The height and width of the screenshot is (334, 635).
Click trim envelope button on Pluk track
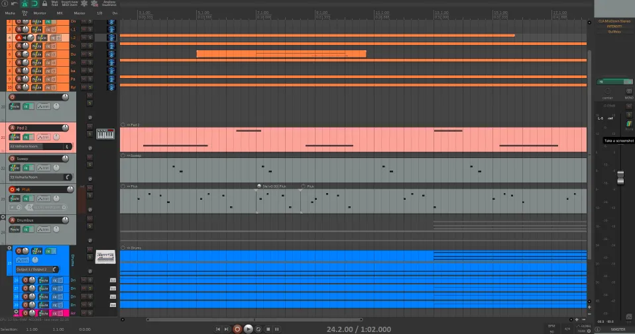tap(43, 198)
